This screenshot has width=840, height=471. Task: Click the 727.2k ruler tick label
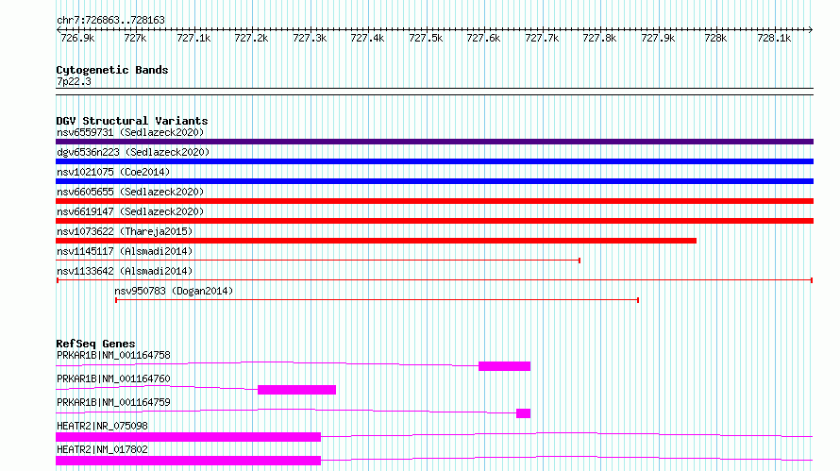pos(251,38)
